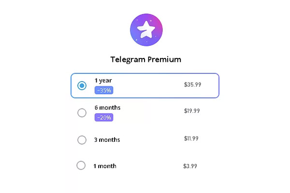Click the $3.99 monthly price
The width and height of the screenshot is (290, 193).
click(190, 166)
